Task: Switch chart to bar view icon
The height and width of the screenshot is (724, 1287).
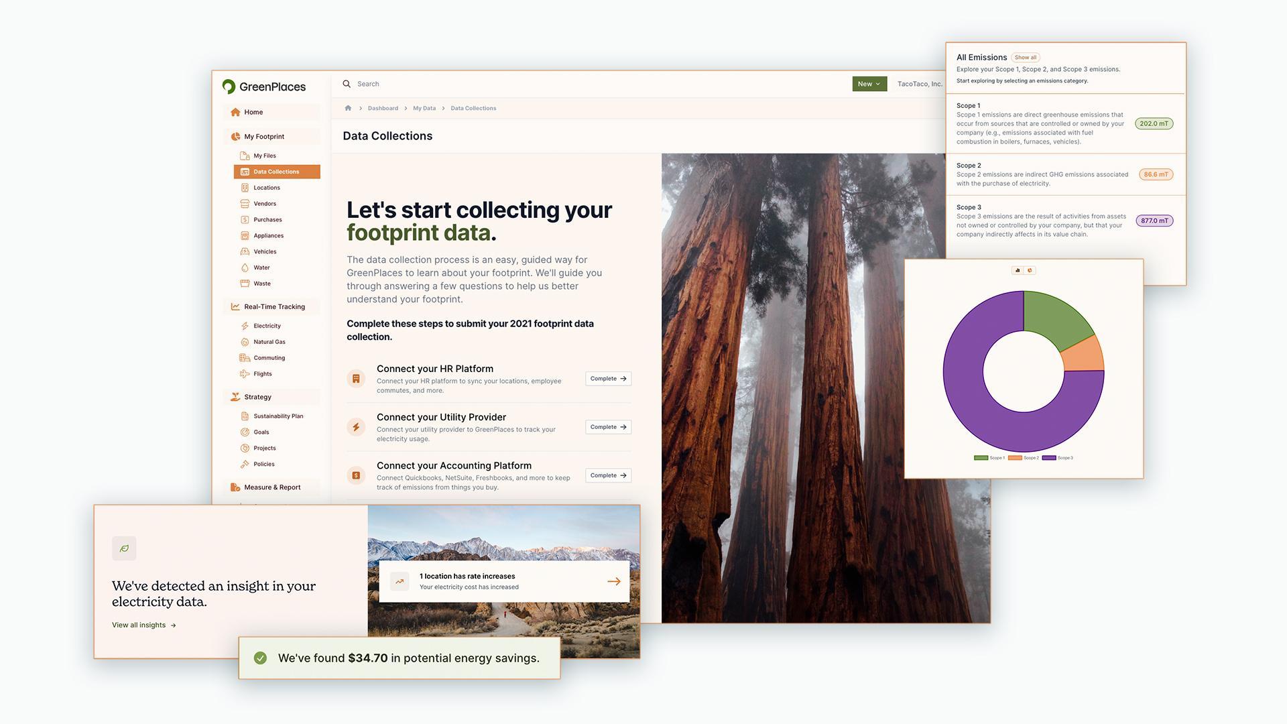Action: [1018, 270]
